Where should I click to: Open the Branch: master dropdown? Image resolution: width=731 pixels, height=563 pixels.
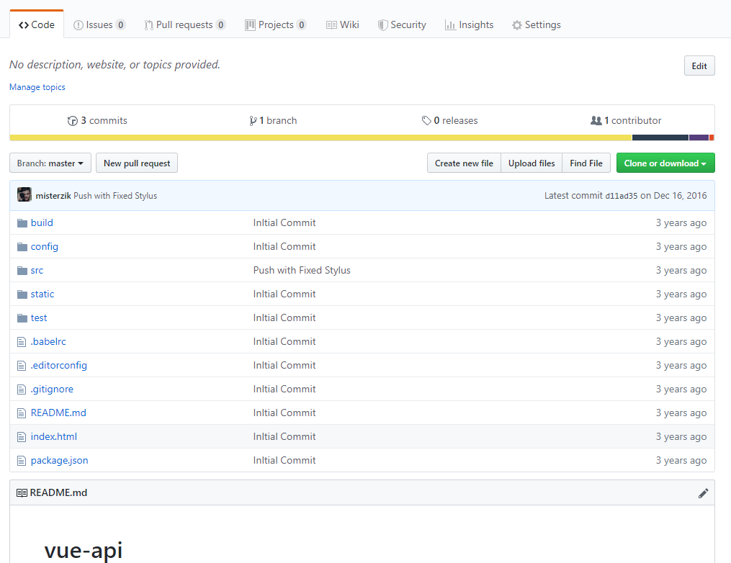[x=50, y=163]
